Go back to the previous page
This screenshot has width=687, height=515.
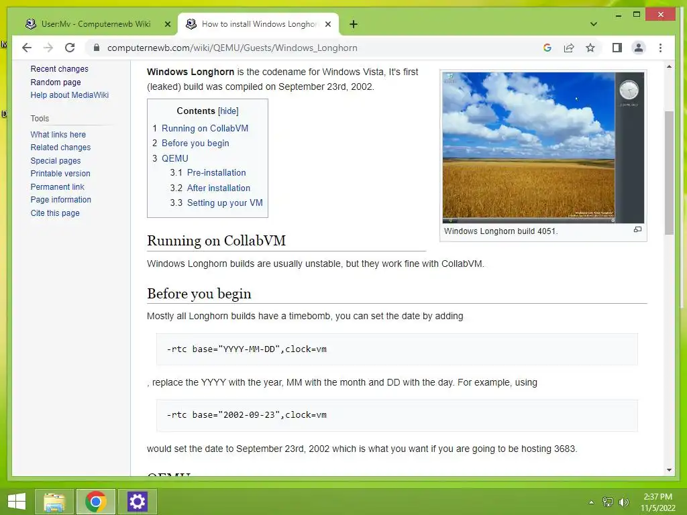27,48
